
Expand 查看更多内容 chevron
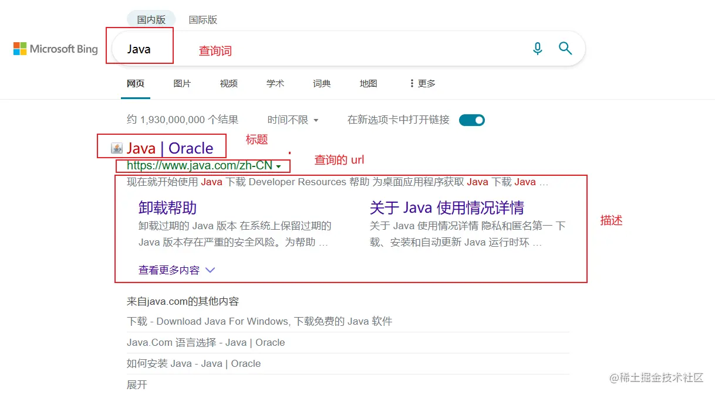210,270
